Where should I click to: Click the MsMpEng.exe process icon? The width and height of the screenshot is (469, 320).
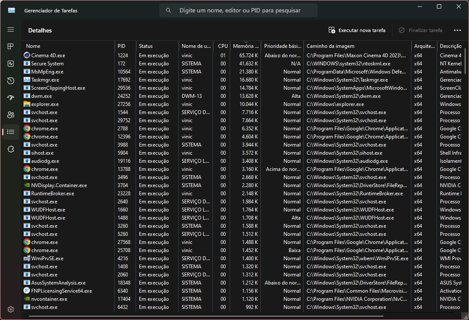(27, 72)
